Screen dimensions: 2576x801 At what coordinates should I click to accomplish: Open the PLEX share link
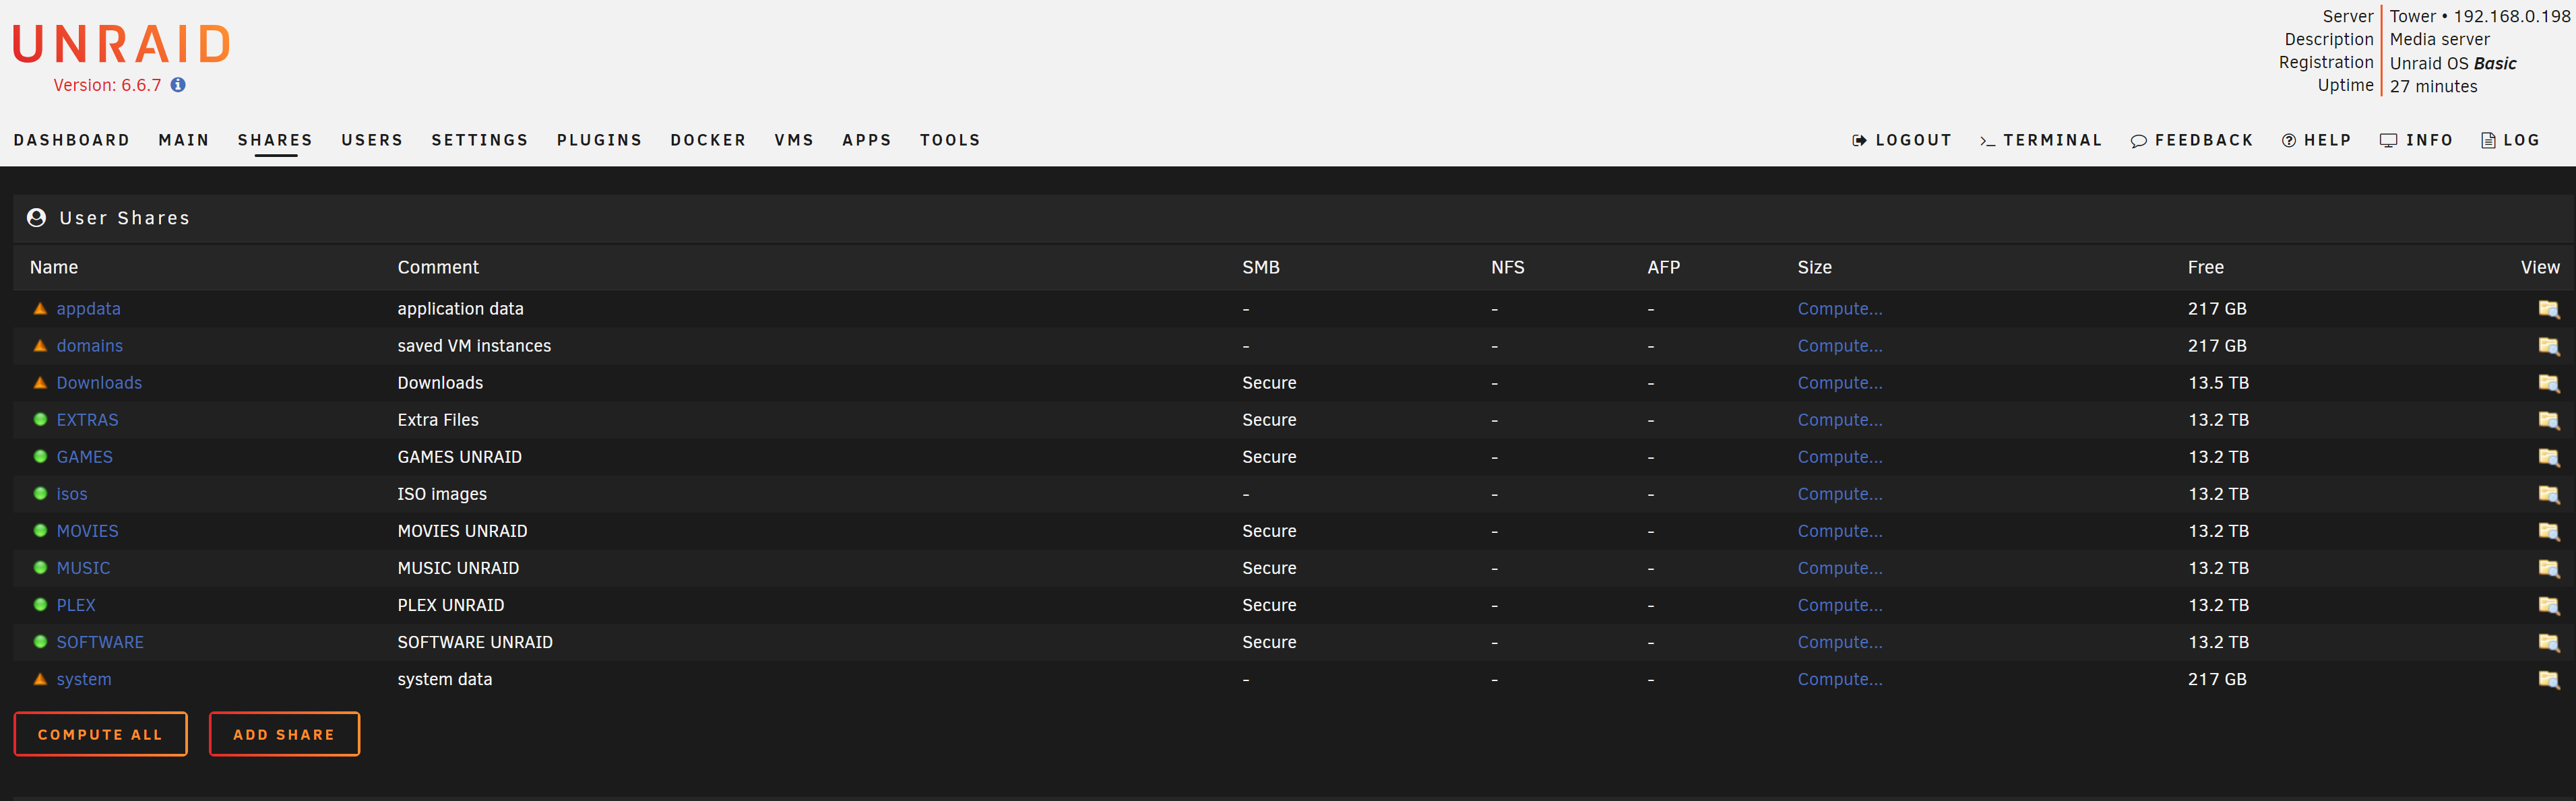pos(76,605)
